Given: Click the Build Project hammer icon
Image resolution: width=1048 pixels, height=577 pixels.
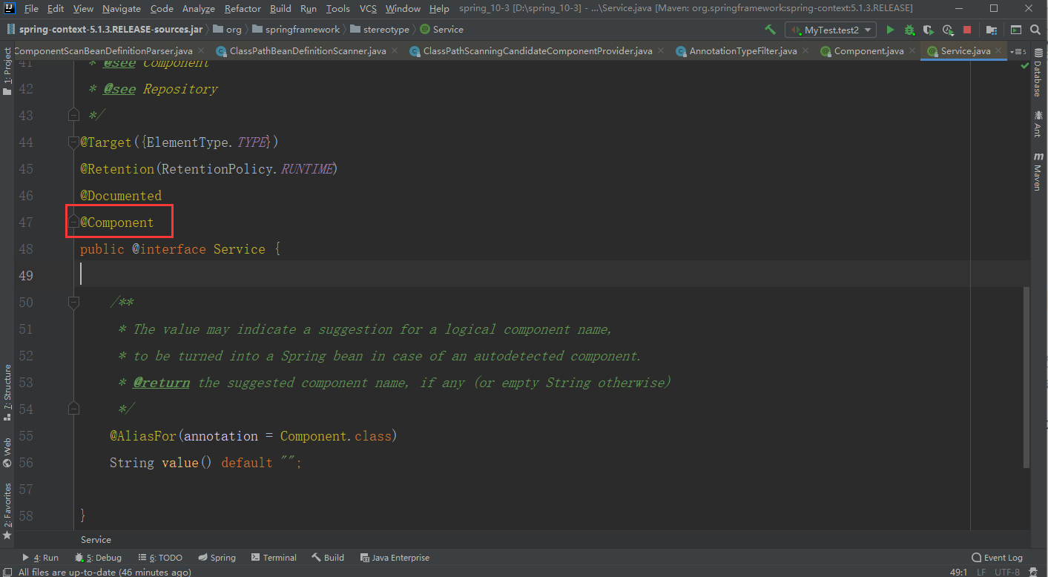Looking at the screenshot, I should click(771, 30).
